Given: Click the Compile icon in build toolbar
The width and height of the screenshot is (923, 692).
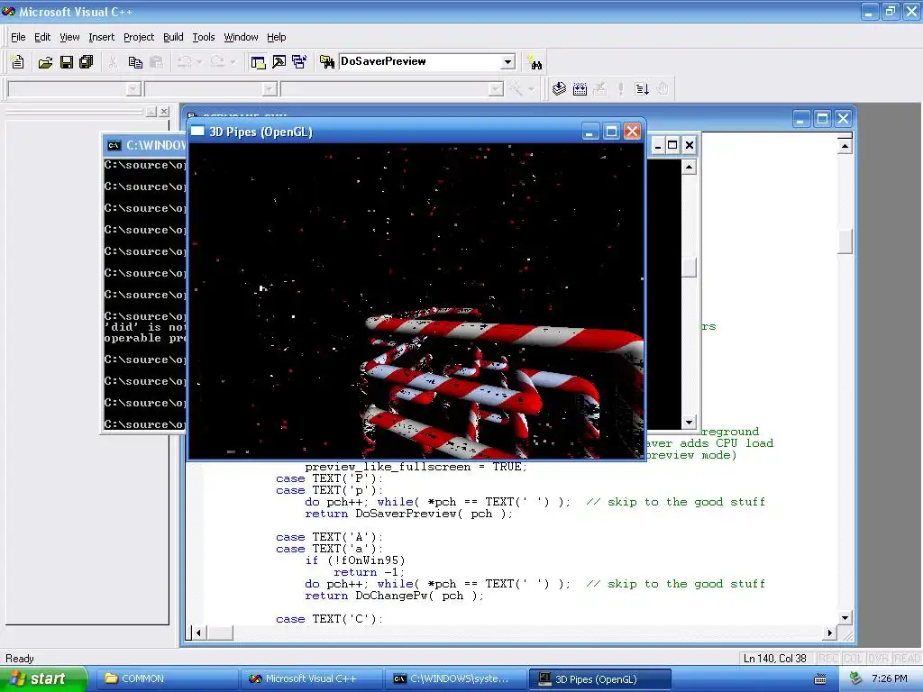Looking at the screenshot, I should pos(559,89).
